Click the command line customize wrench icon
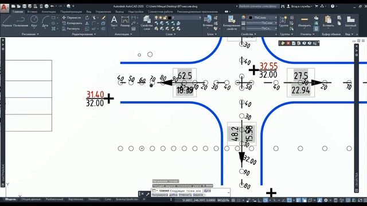 [x=148, y=194]
